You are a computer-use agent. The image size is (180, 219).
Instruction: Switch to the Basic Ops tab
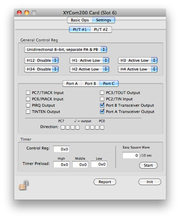coord(80,20)
